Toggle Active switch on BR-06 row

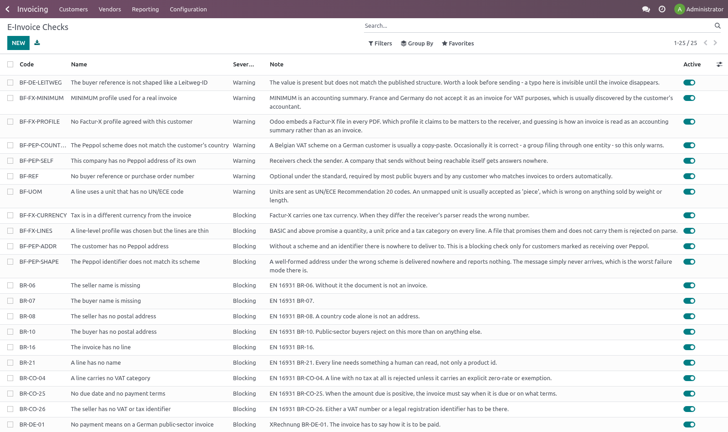(x=689, y=286)
